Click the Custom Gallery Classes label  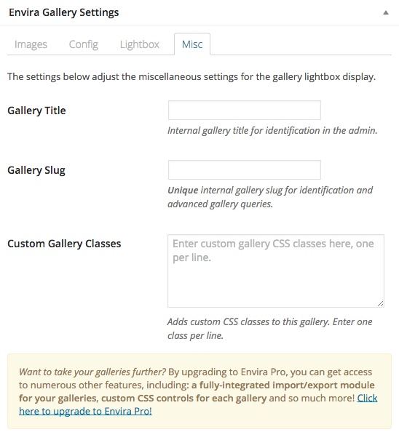[64, 244]
